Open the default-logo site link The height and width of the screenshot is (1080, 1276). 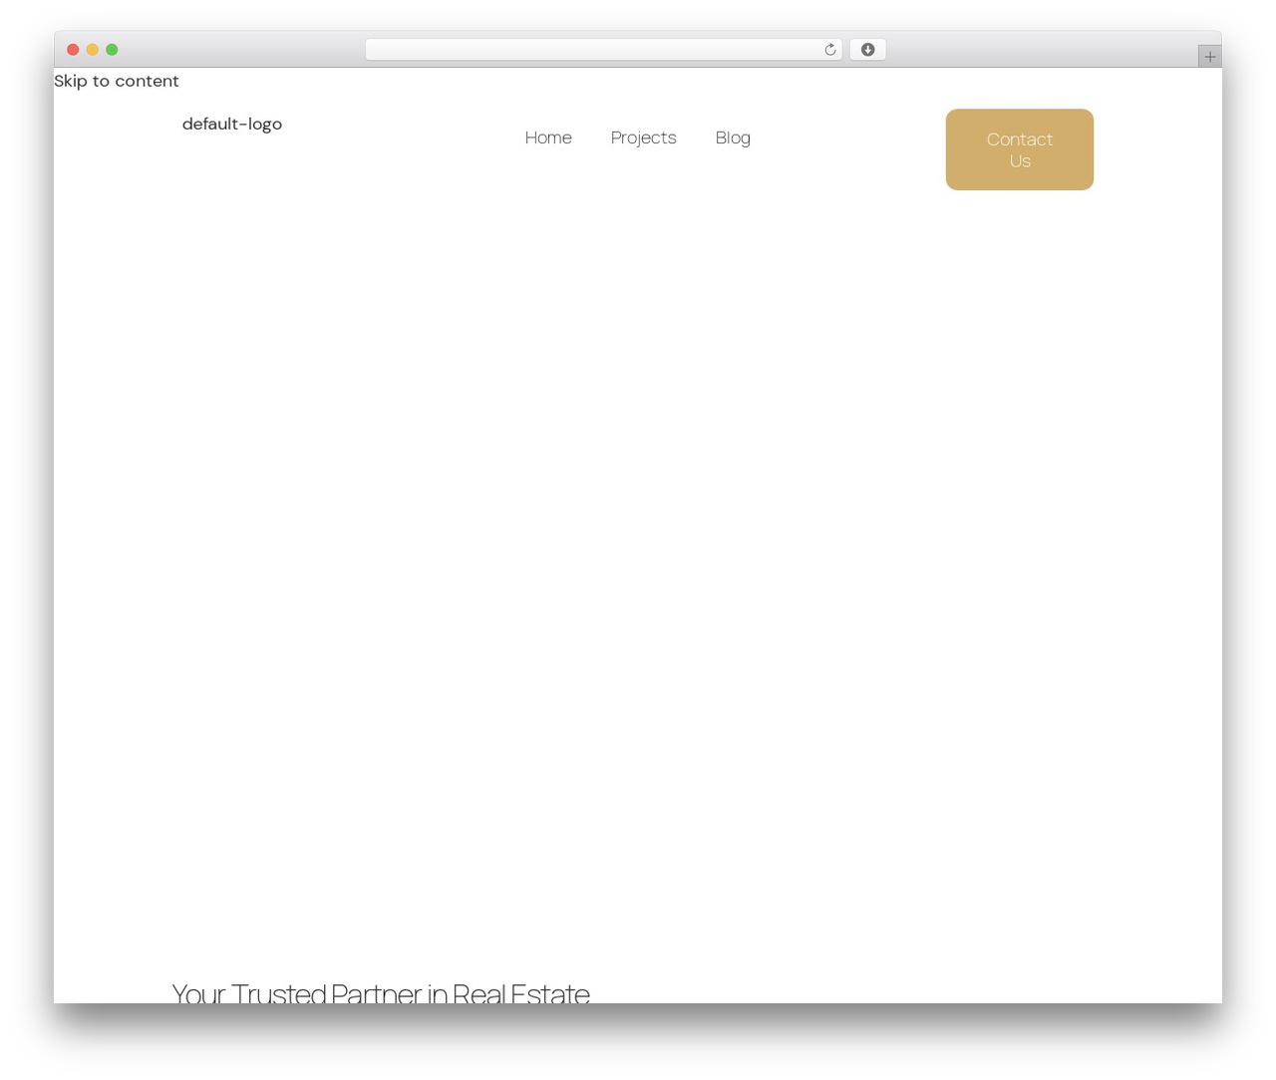[232, 124]
